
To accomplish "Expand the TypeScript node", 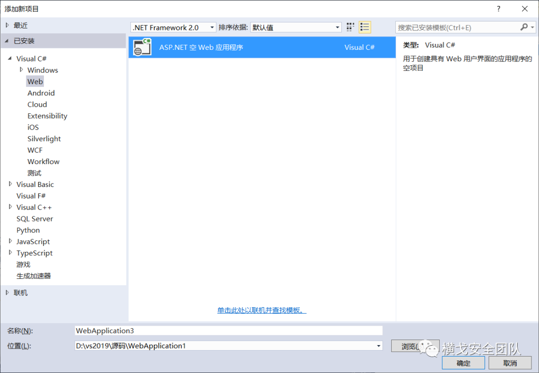I will (x=10, y=252).
